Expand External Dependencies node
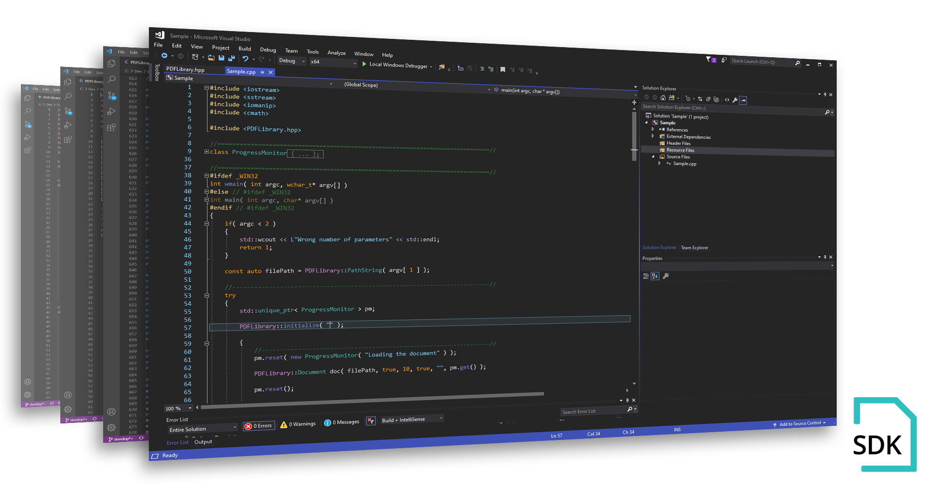 [653, 136]
